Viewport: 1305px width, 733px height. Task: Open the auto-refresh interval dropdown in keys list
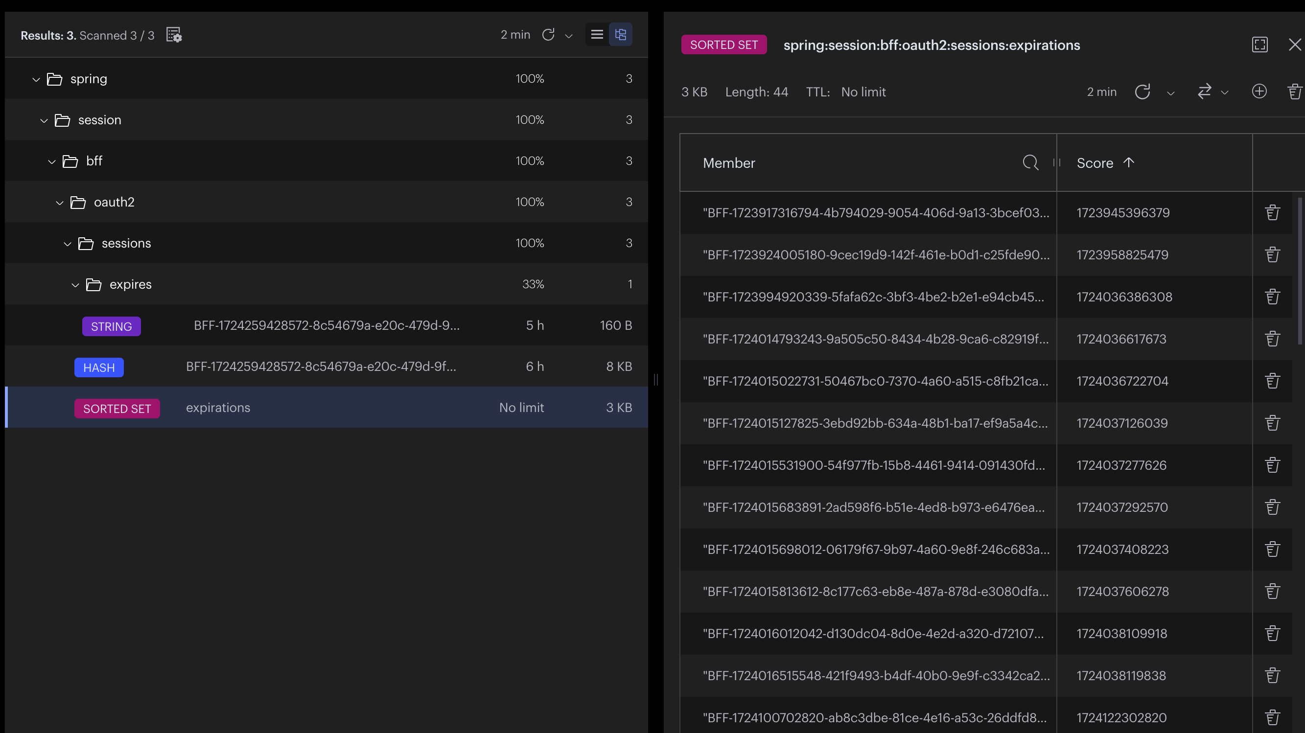click(569, 36)
